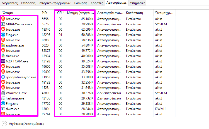Select the NZXT CAM.exe process name
The image size is (209, 129).
point(17,61)
